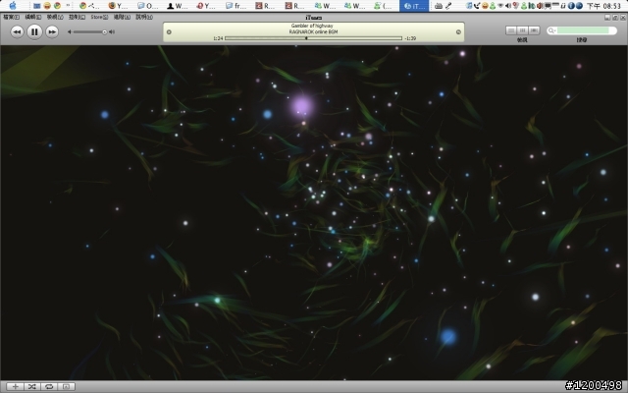
Task: Click the taskbar clock showing 08:53
Action: (603, 6)
